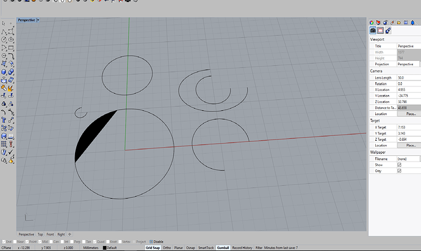Open the Libraries folder panel tab
Viewport: 421px width, 251px height.
coord(399,23)
